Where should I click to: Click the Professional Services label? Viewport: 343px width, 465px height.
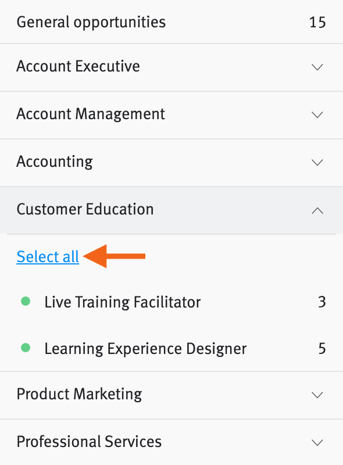[89, 442]
